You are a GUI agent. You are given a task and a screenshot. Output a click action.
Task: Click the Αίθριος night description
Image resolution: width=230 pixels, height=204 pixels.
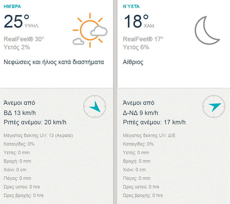133,62
